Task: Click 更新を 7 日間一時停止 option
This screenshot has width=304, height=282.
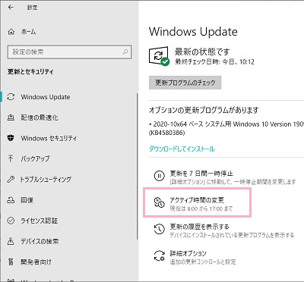Action: [x=201, y=174]
